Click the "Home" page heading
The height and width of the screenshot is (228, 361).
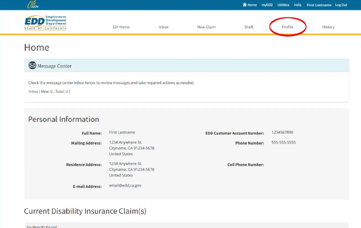[37, 47]
